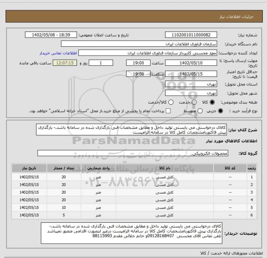Select the کالا/خدمت radio button

coord(171,102)
